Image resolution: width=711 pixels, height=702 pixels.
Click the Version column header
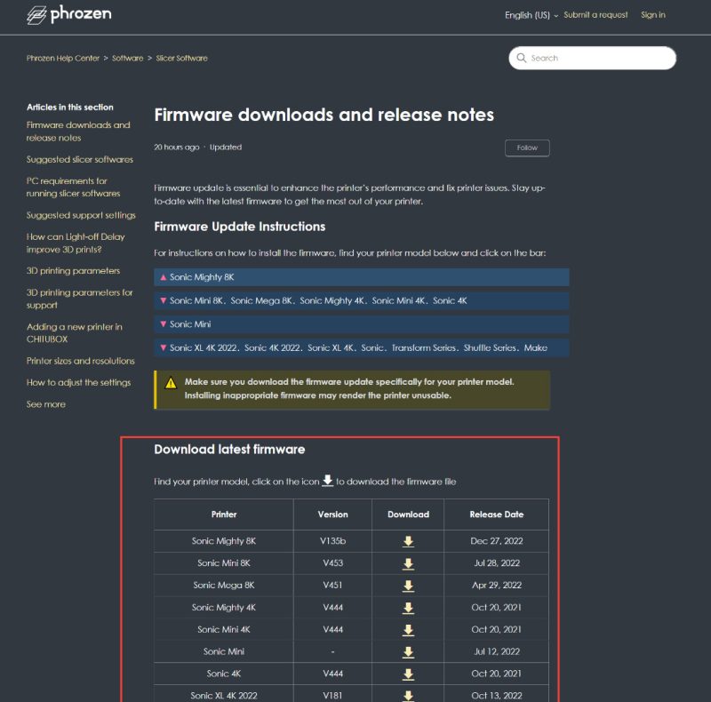click(332, 515)
